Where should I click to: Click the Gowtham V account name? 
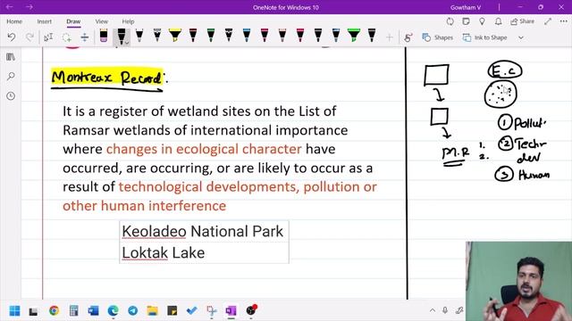click(466, 7)
